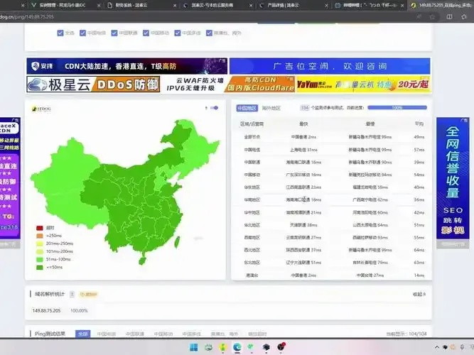Click the favorites star icon in address bar
The width and height of the screenshot is (474, 355).
click(x=433, y=17)
